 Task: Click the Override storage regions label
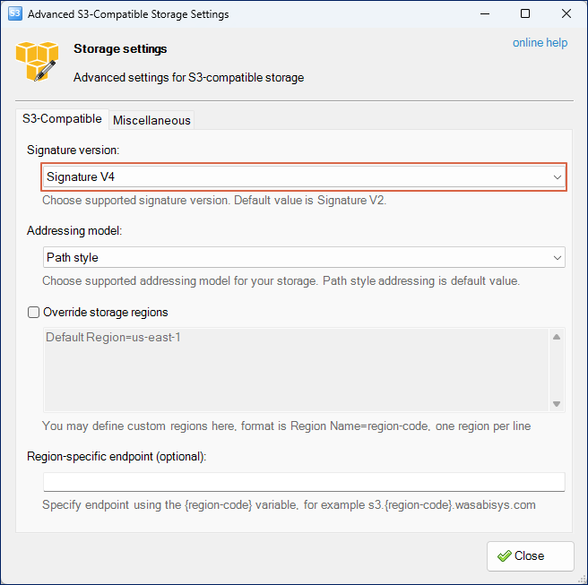(106, 312)
